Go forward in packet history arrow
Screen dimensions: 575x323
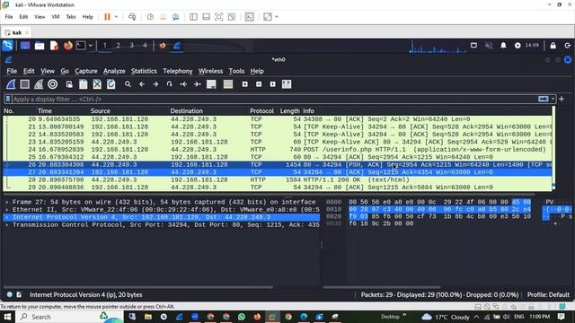point(155,84)
